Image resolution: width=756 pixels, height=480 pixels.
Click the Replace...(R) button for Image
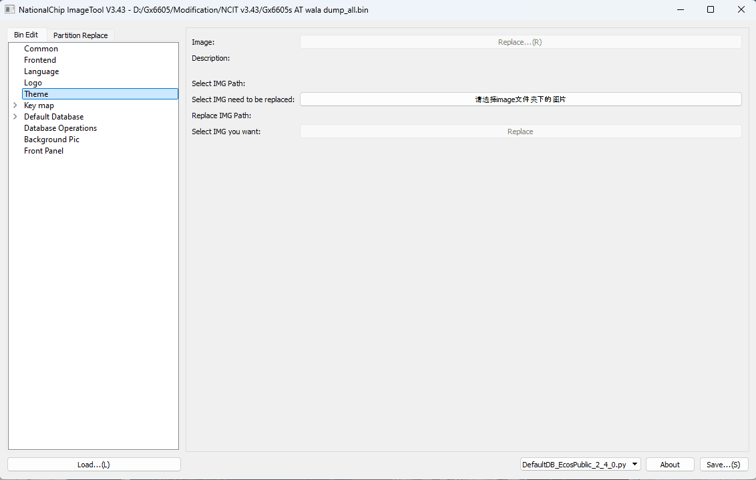[x=520, y=41]
